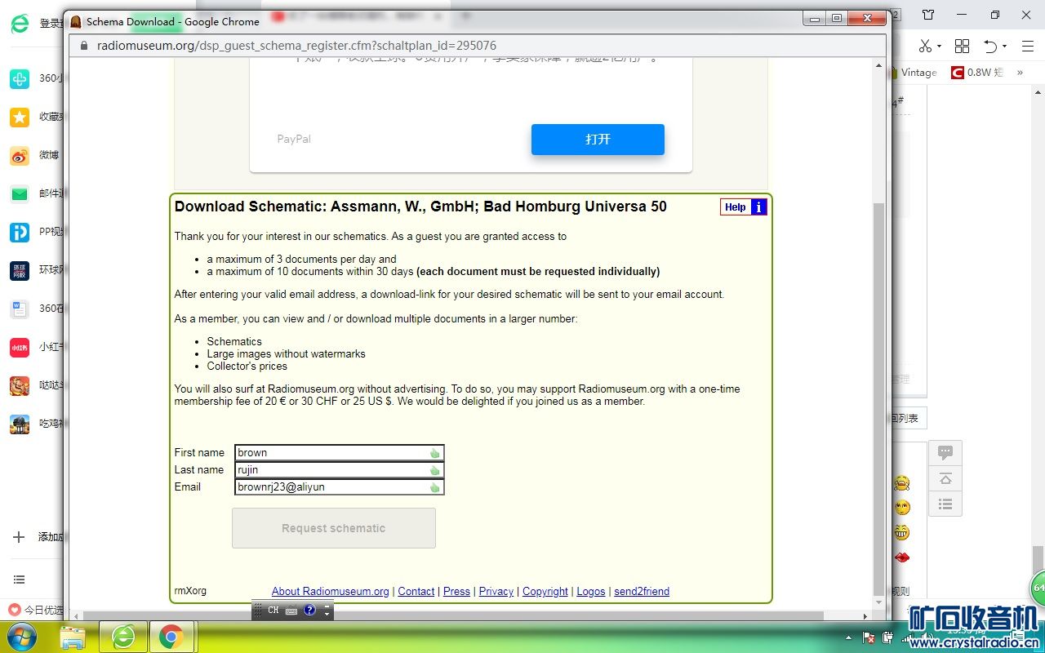Select the Email input field
The width and height of the screenshot is (1045, 653).
[x=339, y=487]
